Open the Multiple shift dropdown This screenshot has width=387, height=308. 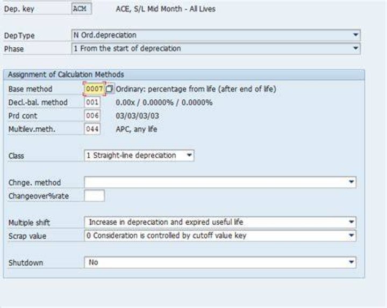coord(351,222)
